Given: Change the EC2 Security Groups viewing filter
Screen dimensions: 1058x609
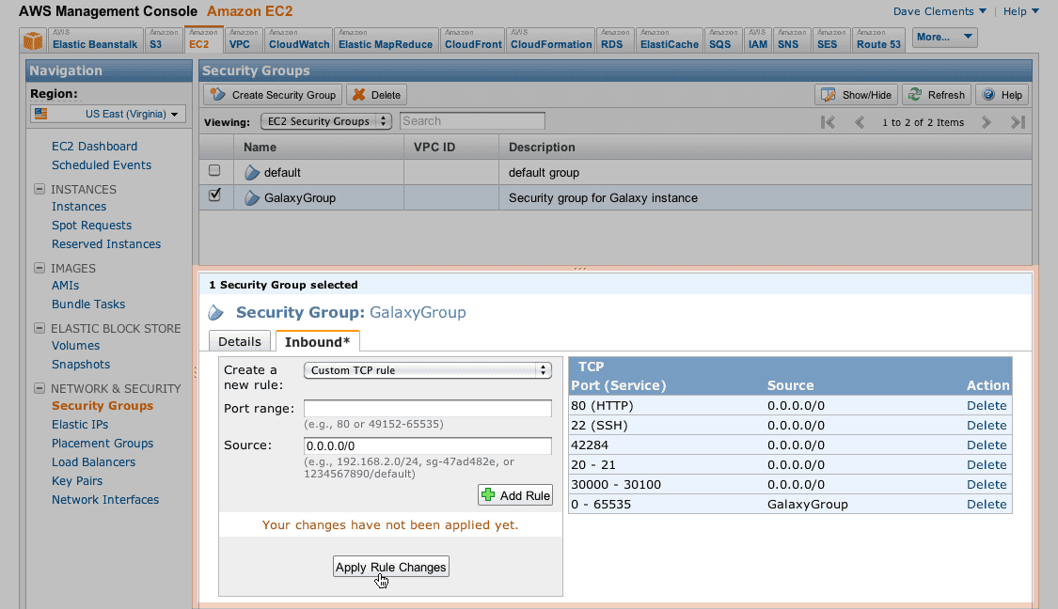Looking at the screenshot, I should tap(325, 120).
